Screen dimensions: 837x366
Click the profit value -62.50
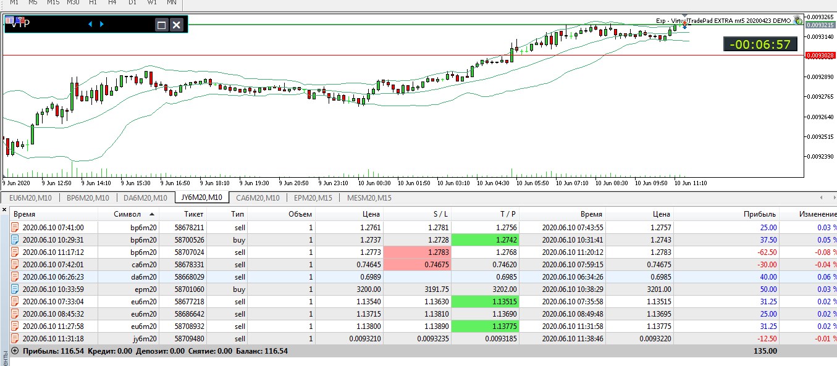[x=766, y=252]
